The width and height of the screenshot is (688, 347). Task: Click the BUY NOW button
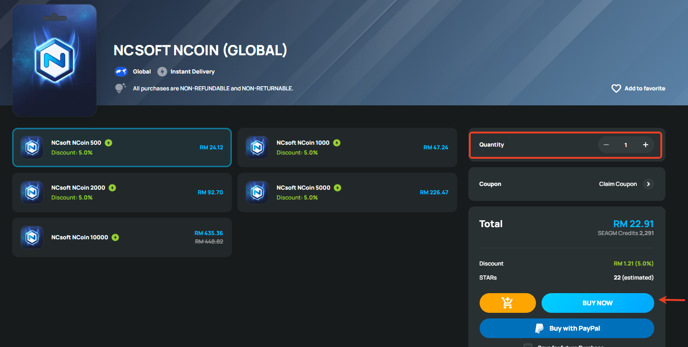(x=597, y=303)
